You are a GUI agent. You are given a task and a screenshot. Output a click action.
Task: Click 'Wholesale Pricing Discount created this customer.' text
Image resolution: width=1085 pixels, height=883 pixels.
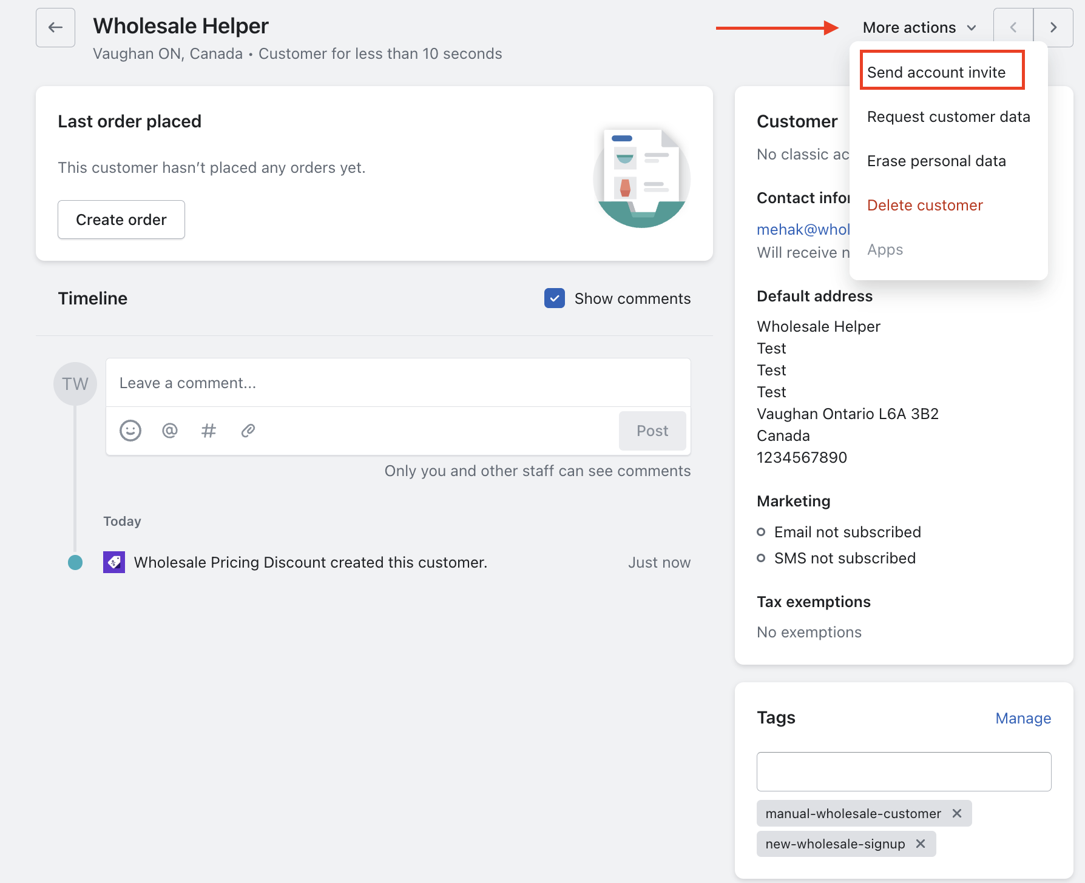pyautogui.click(x=310, y=562)
